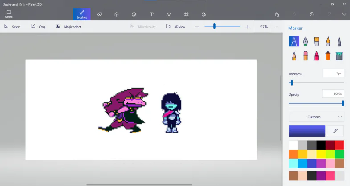Click the Paste clipboard icon
350x186 pixels.
[277, 15]
